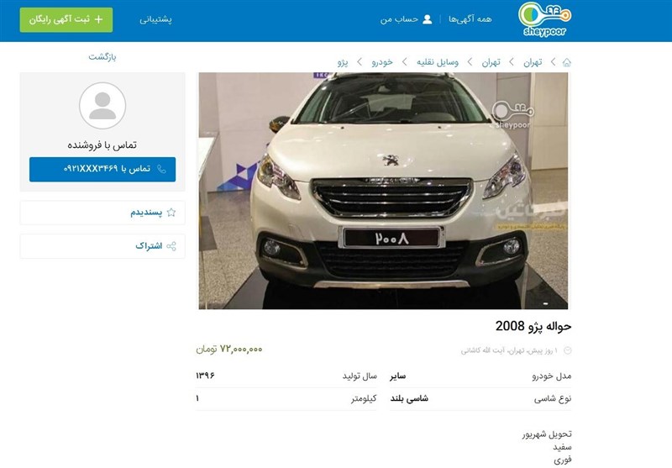Click the phone handset icon on call button
The image size is (672, 468).
(161, 169)
